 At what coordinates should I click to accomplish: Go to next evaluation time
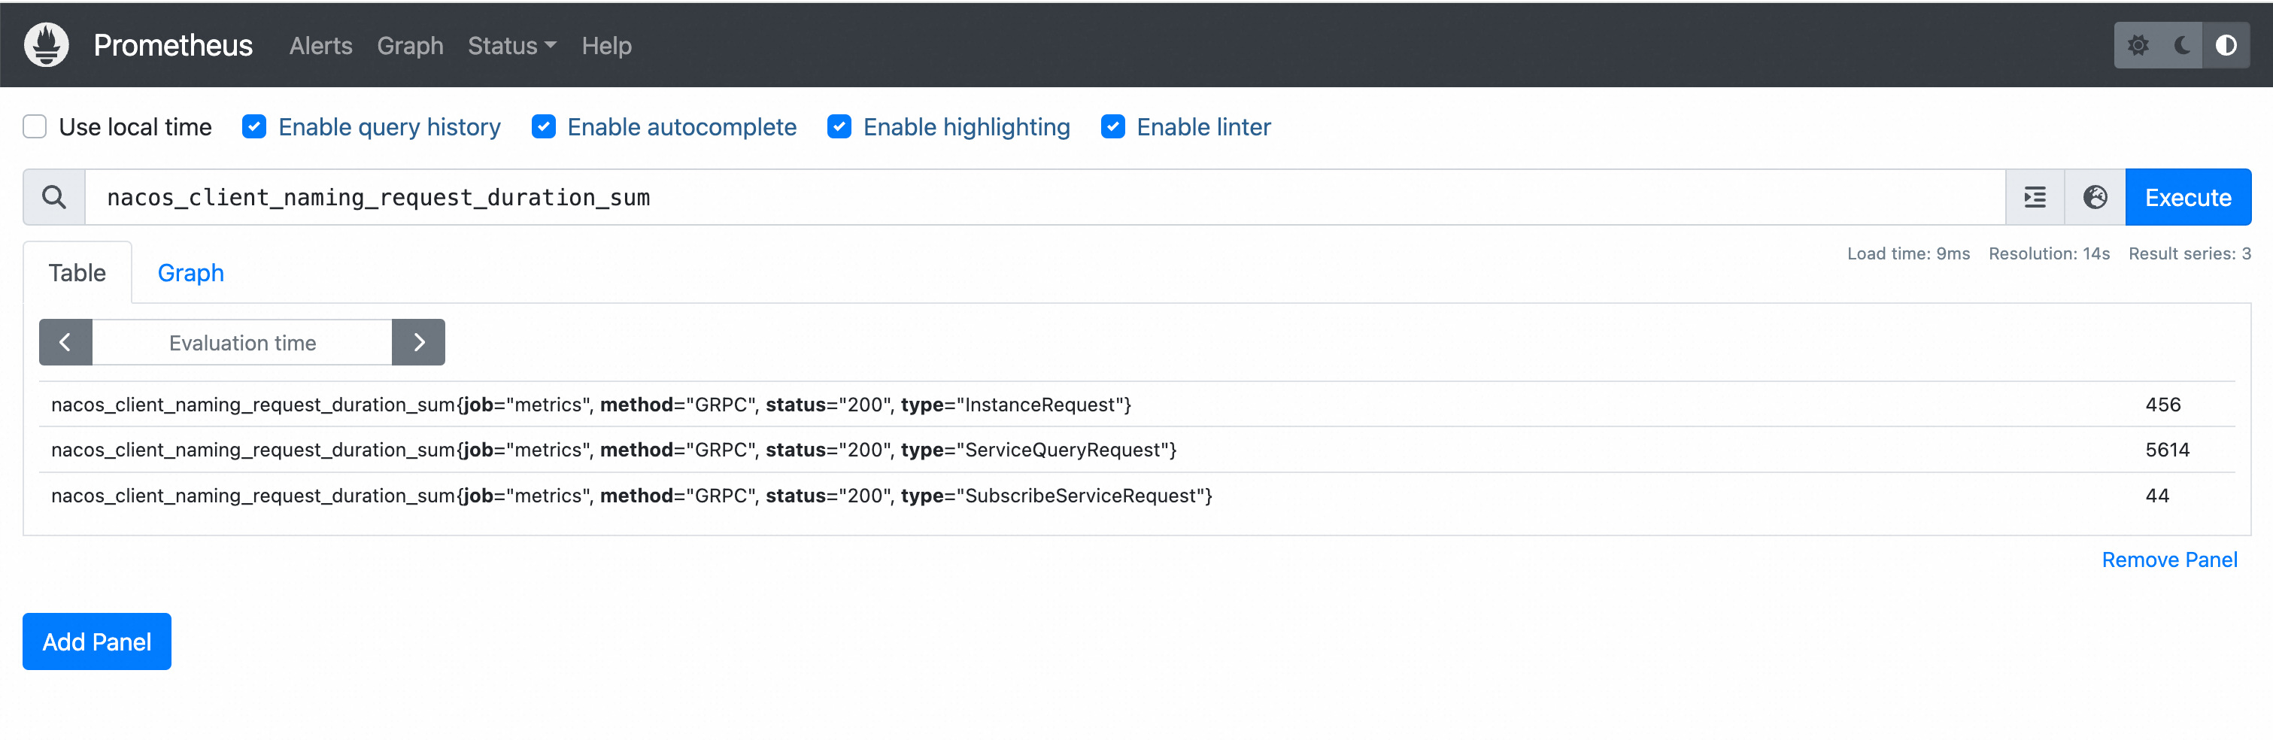[x=419, y=342]
